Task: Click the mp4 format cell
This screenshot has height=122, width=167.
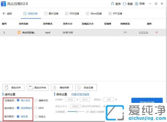Action: [x=48, y=32]
